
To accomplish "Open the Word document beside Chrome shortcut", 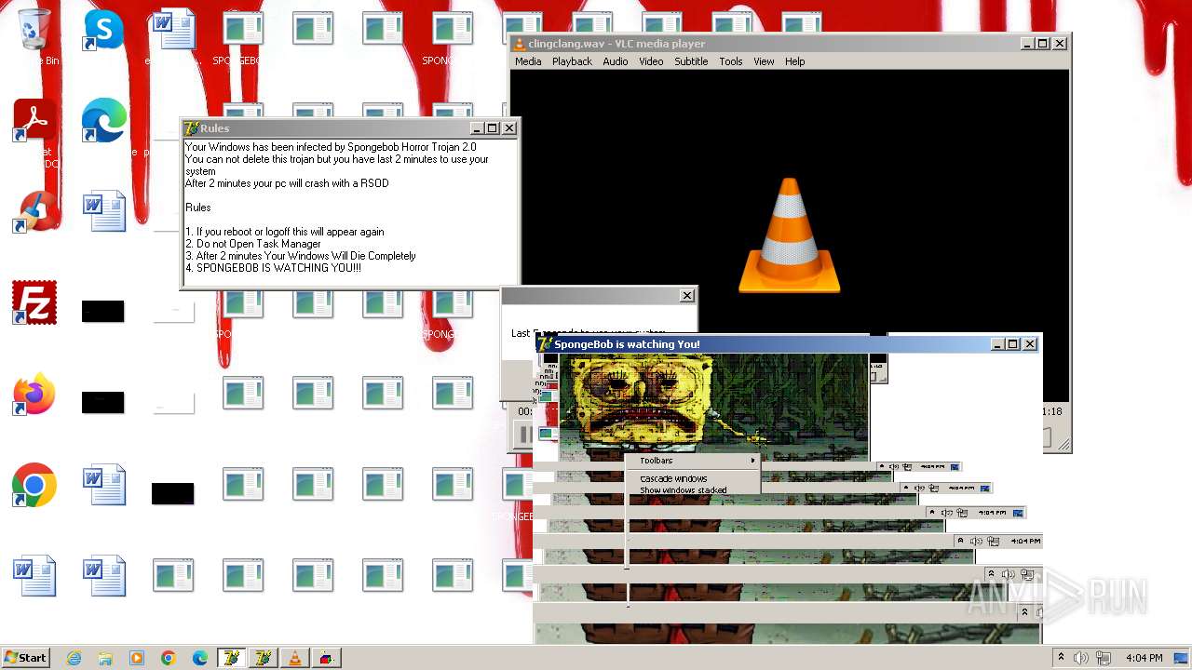I will pos(103,485).
